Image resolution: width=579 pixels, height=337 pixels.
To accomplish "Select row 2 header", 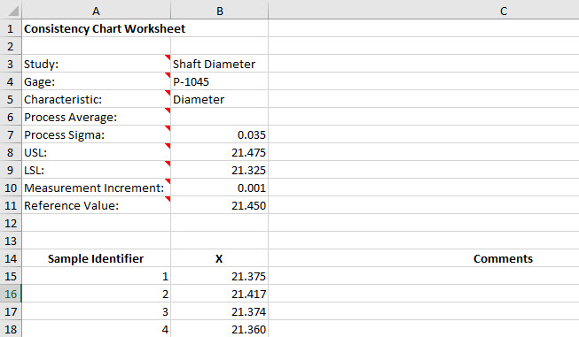I will coord(11,46).
